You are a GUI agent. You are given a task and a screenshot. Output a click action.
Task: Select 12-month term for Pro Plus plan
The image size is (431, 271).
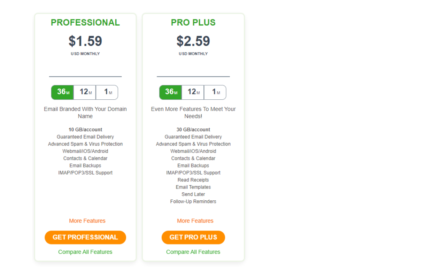coord(193,92)
